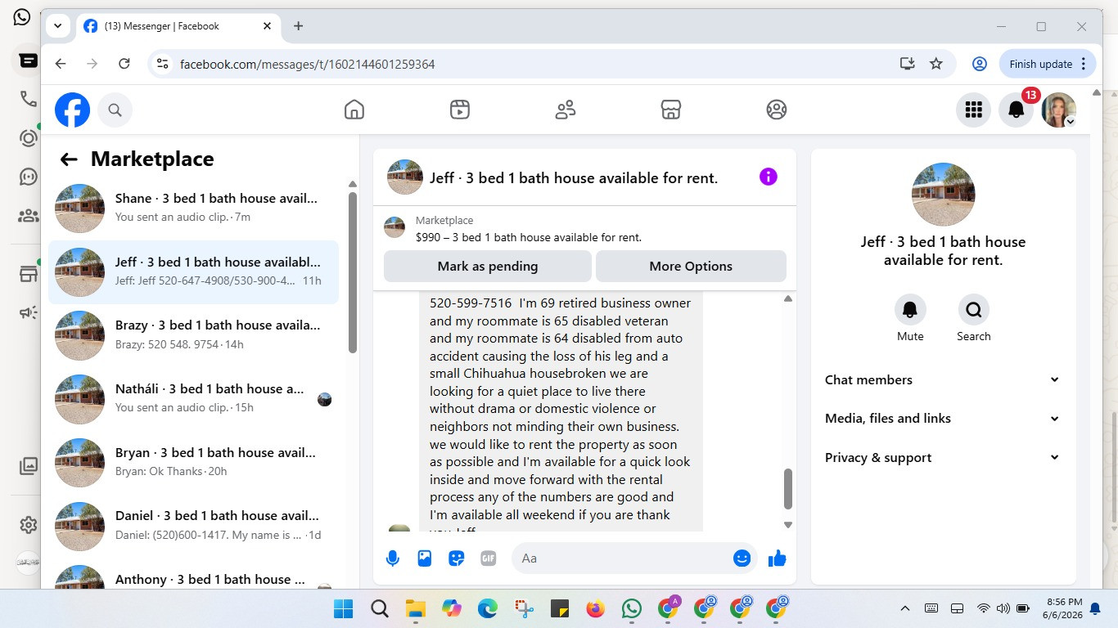Open WhatsApp from the taskbar
The width and height of the screenshot is (1118, 628).
tap(632, 608)
